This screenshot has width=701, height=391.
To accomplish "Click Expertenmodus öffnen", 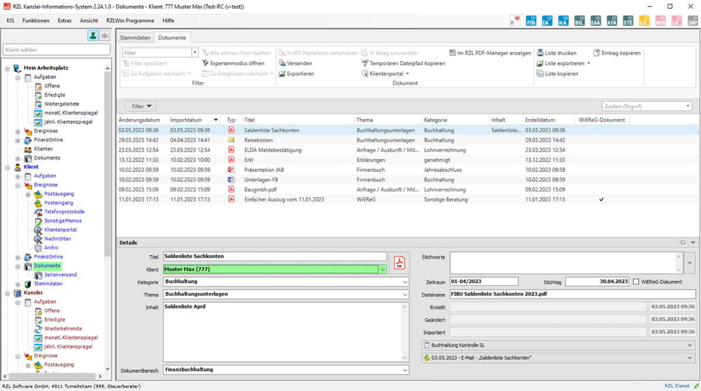I will click(237, 63).
